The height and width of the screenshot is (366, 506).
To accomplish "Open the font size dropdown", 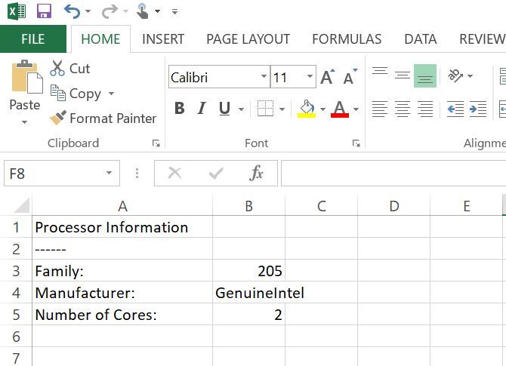I will pyautogui.click(x=310, y=77).
